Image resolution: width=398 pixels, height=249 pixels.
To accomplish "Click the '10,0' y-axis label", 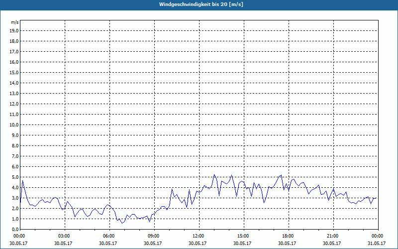I will [14, 125].
